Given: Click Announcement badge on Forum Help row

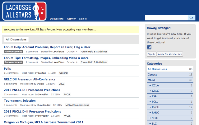Looking at the screenshot, I should click(x=13, y=52).
